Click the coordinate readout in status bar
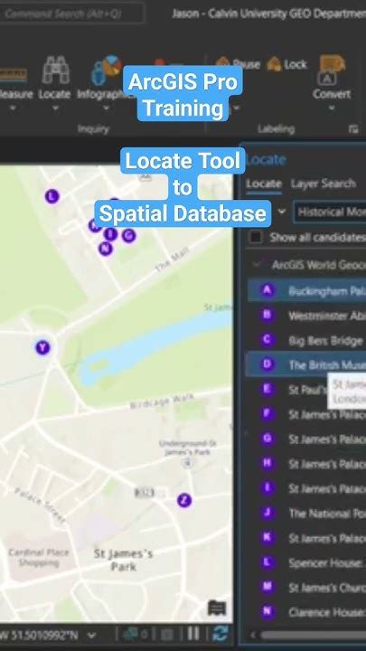The height and width of the screenshot is (651, 366). point(40,636)
